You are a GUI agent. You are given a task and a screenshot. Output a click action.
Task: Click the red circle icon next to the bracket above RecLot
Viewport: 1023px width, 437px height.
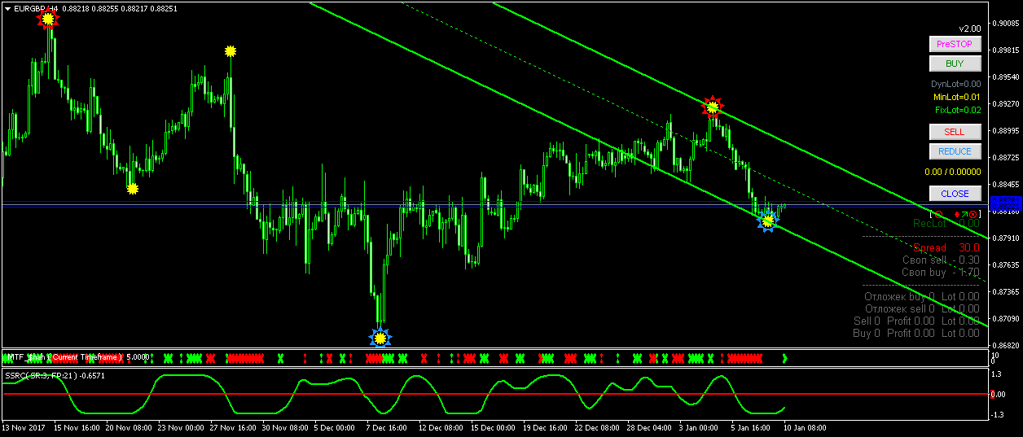938,213
